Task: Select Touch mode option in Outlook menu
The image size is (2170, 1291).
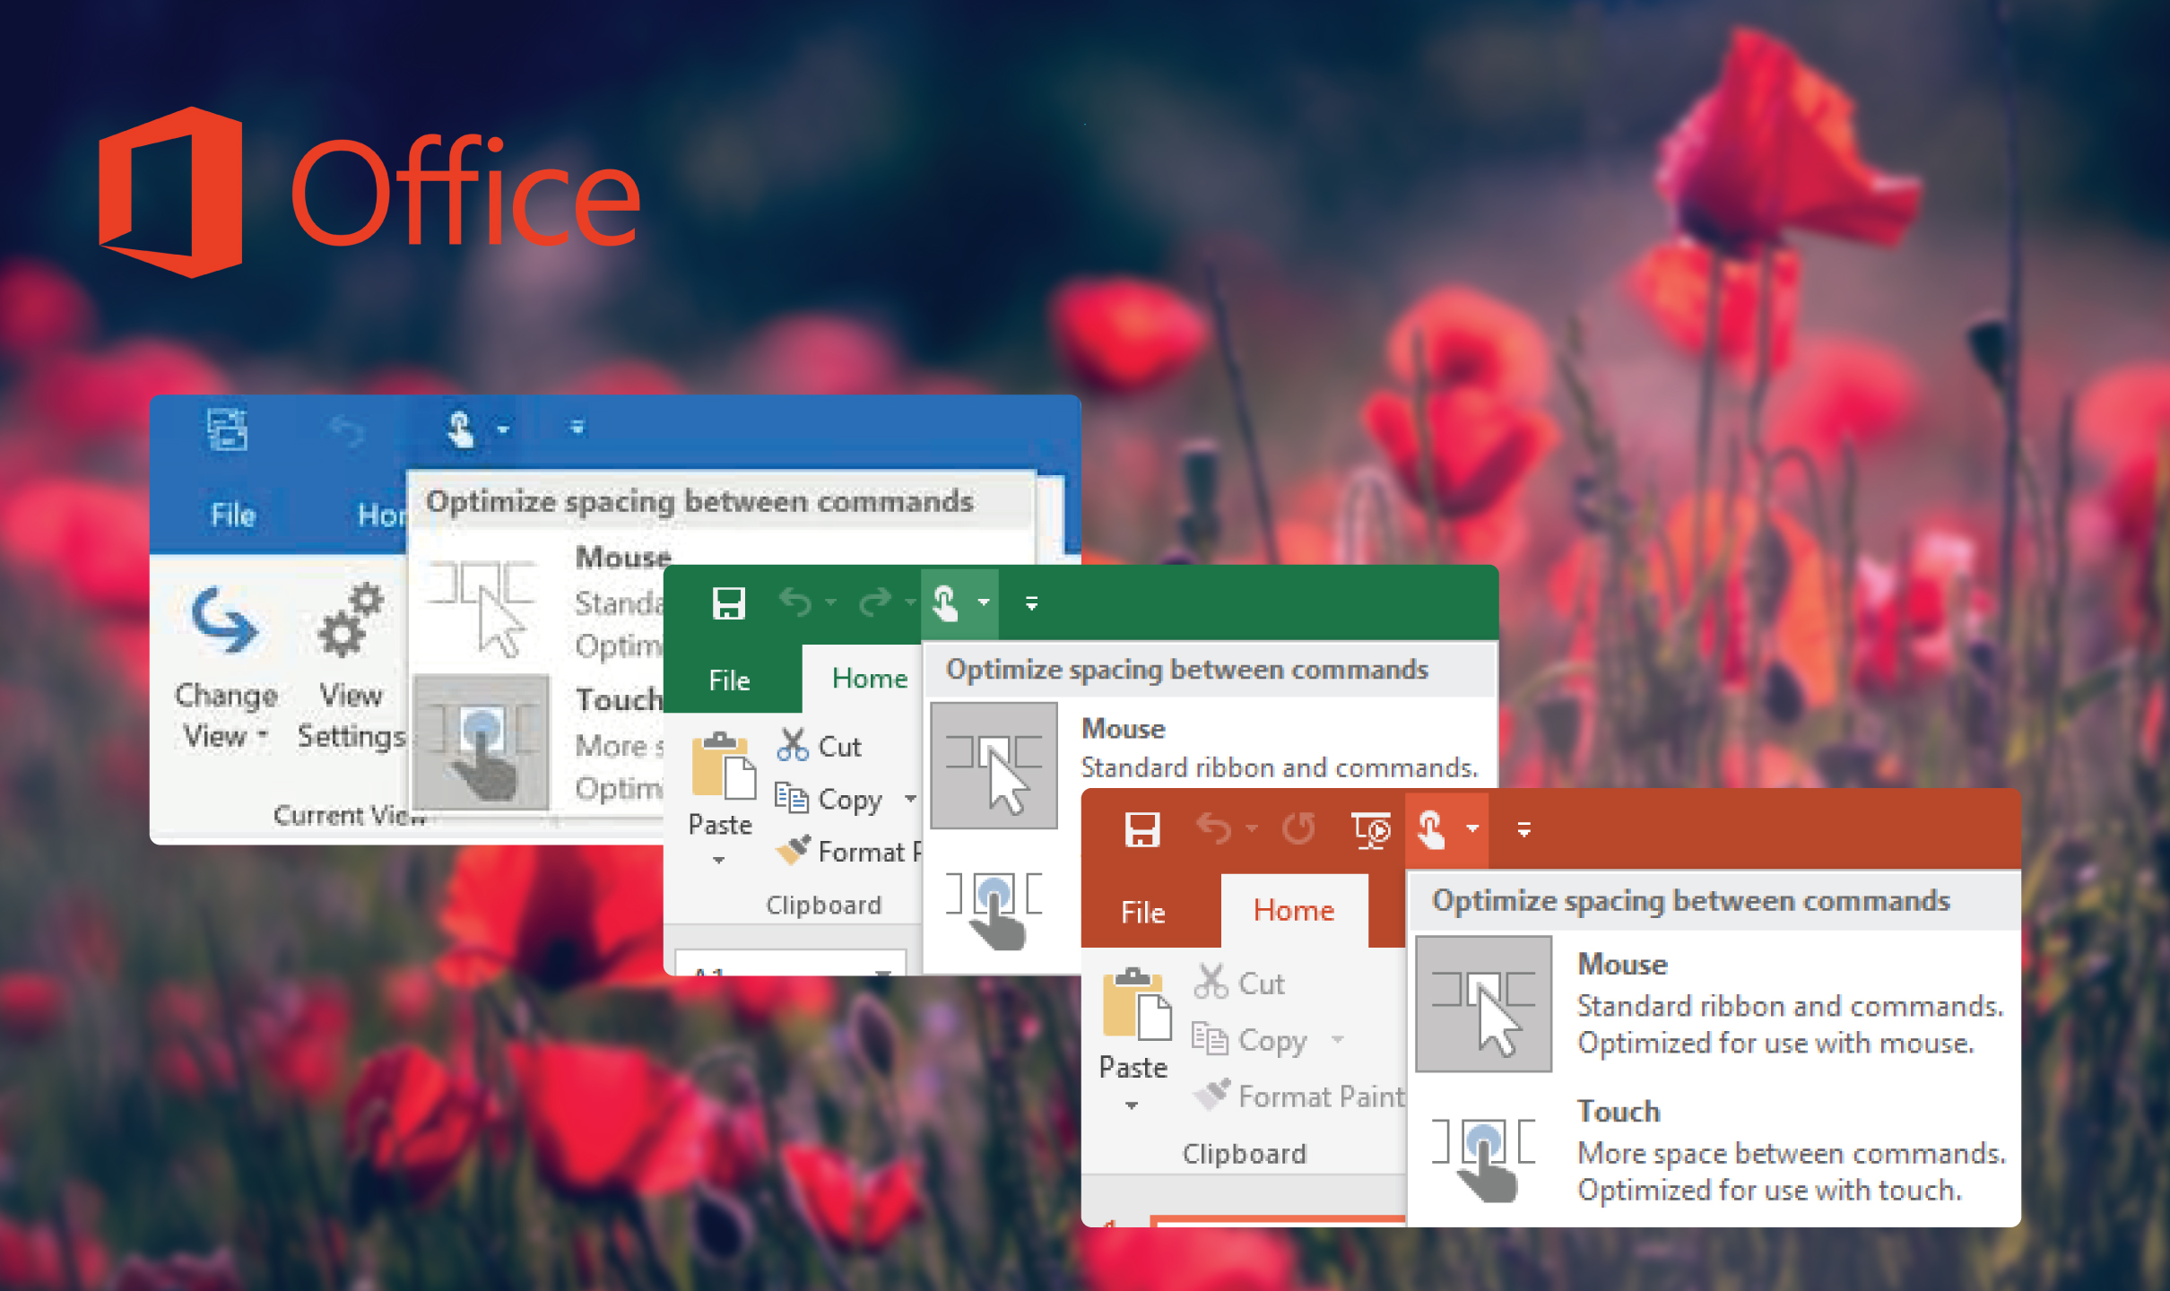Action: pyautogui.click(x=538, y=743)
